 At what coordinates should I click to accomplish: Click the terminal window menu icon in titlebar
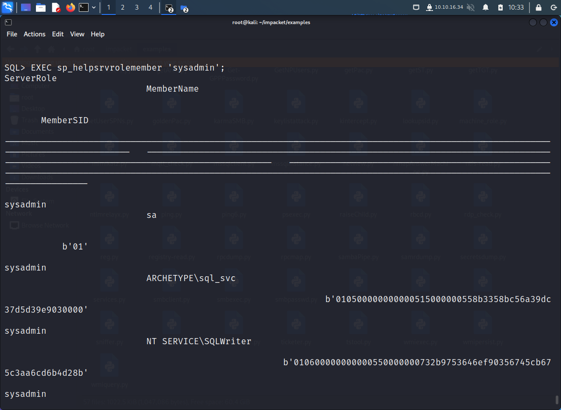point(8,22)
